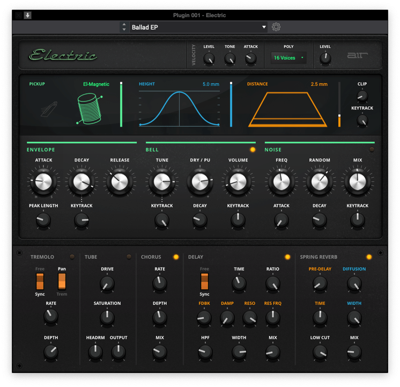
Task: Click the Delay Res Frq knob
Action: point(273,318)
